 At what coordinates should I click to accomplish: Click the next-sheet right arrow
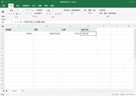click(x=7, y=91)
